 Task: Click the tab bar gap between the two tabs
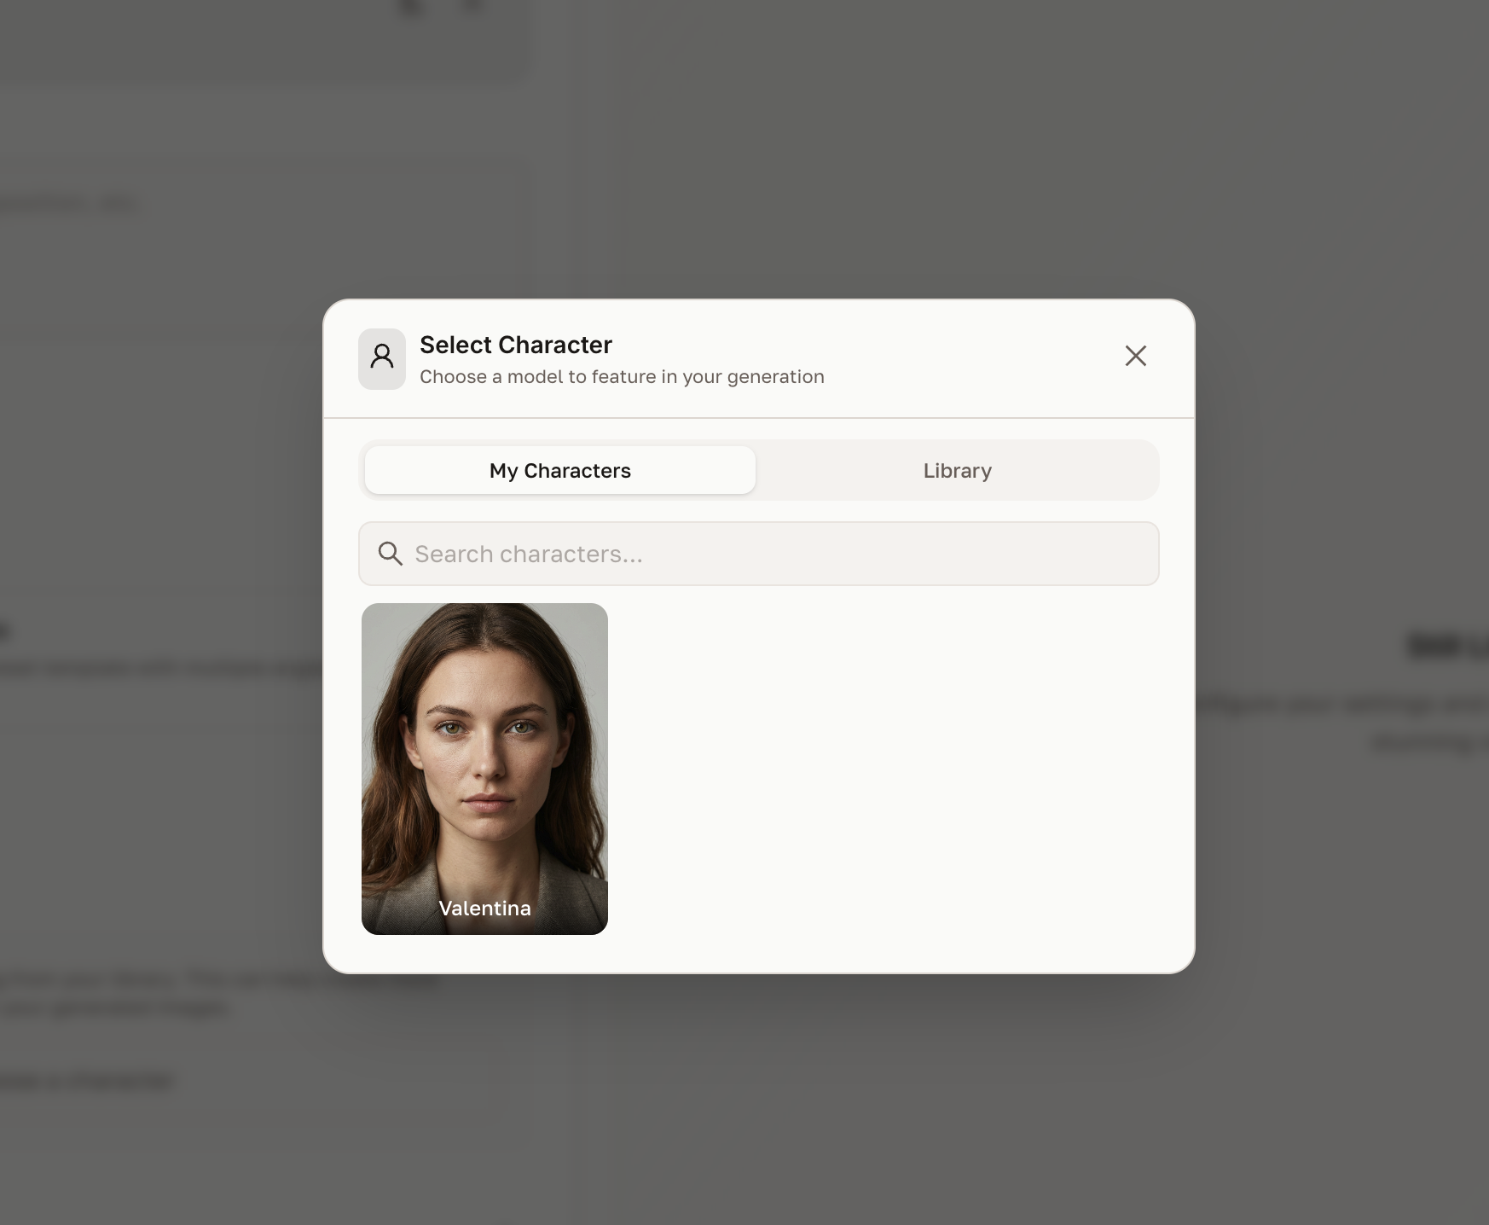[x=759, y=470]
